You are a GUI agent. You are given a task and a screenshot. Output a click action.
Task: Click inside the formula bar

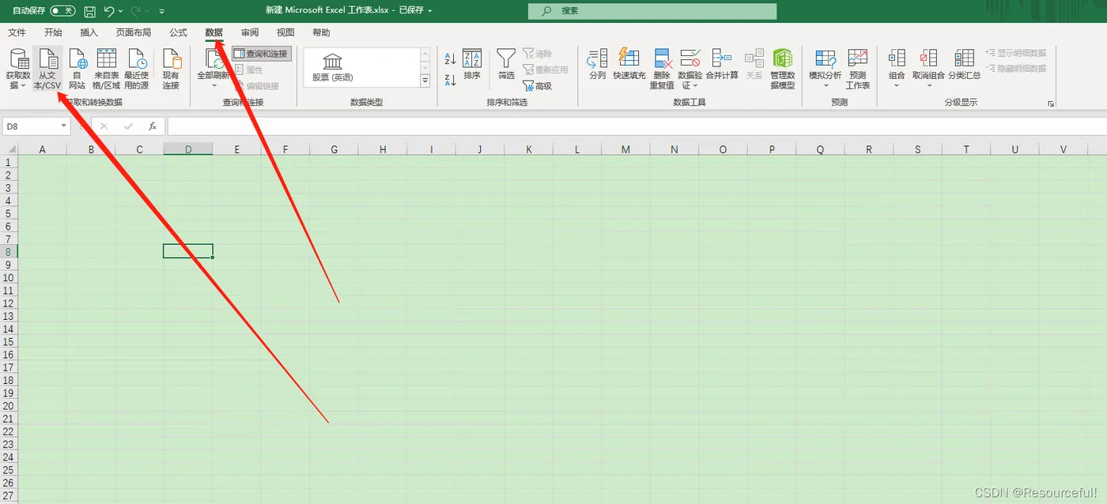pyautogui.click(x=636, y=126)
